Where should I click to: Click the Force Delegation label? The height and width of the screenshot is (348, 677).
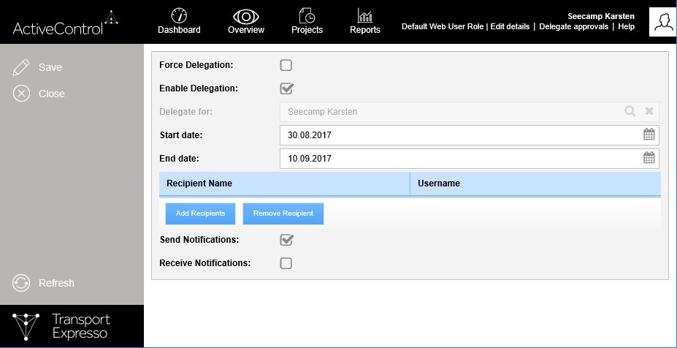click(196, 65)
